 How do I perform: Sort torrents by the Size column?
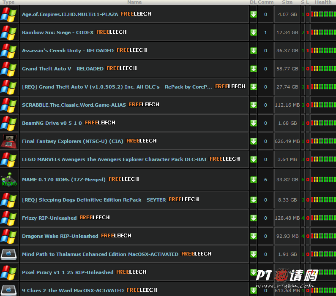pos(287,2)
